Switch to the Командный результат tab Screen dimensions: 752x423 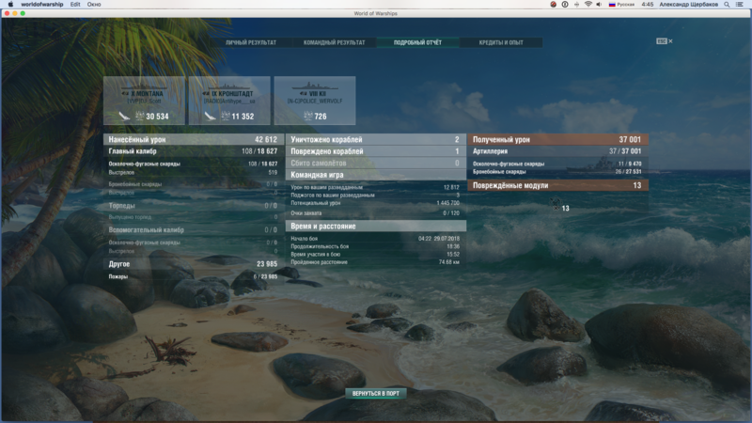pyautogui.click(x=335, y=42)
